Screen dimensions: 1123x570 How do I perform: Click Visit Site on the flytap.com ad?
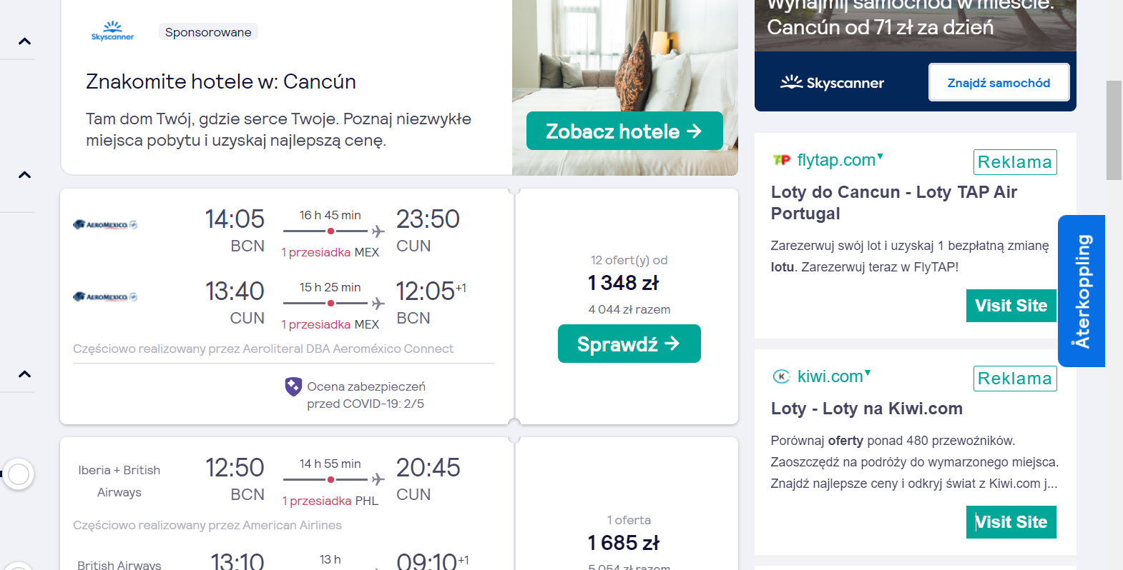pyautogui.click(x=1011, y=306)
